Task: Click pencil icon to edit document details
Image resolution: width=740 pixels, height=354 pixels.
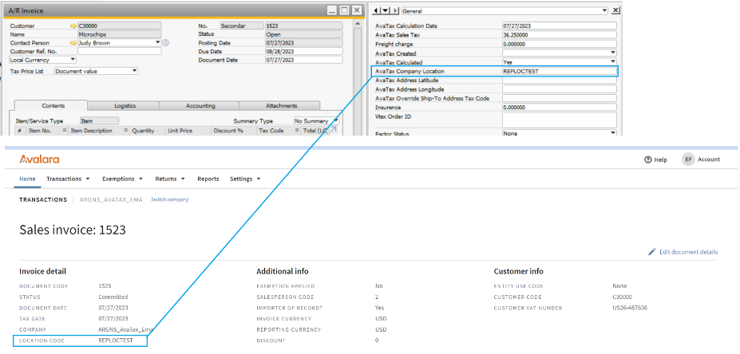Action: click(651, 252)
